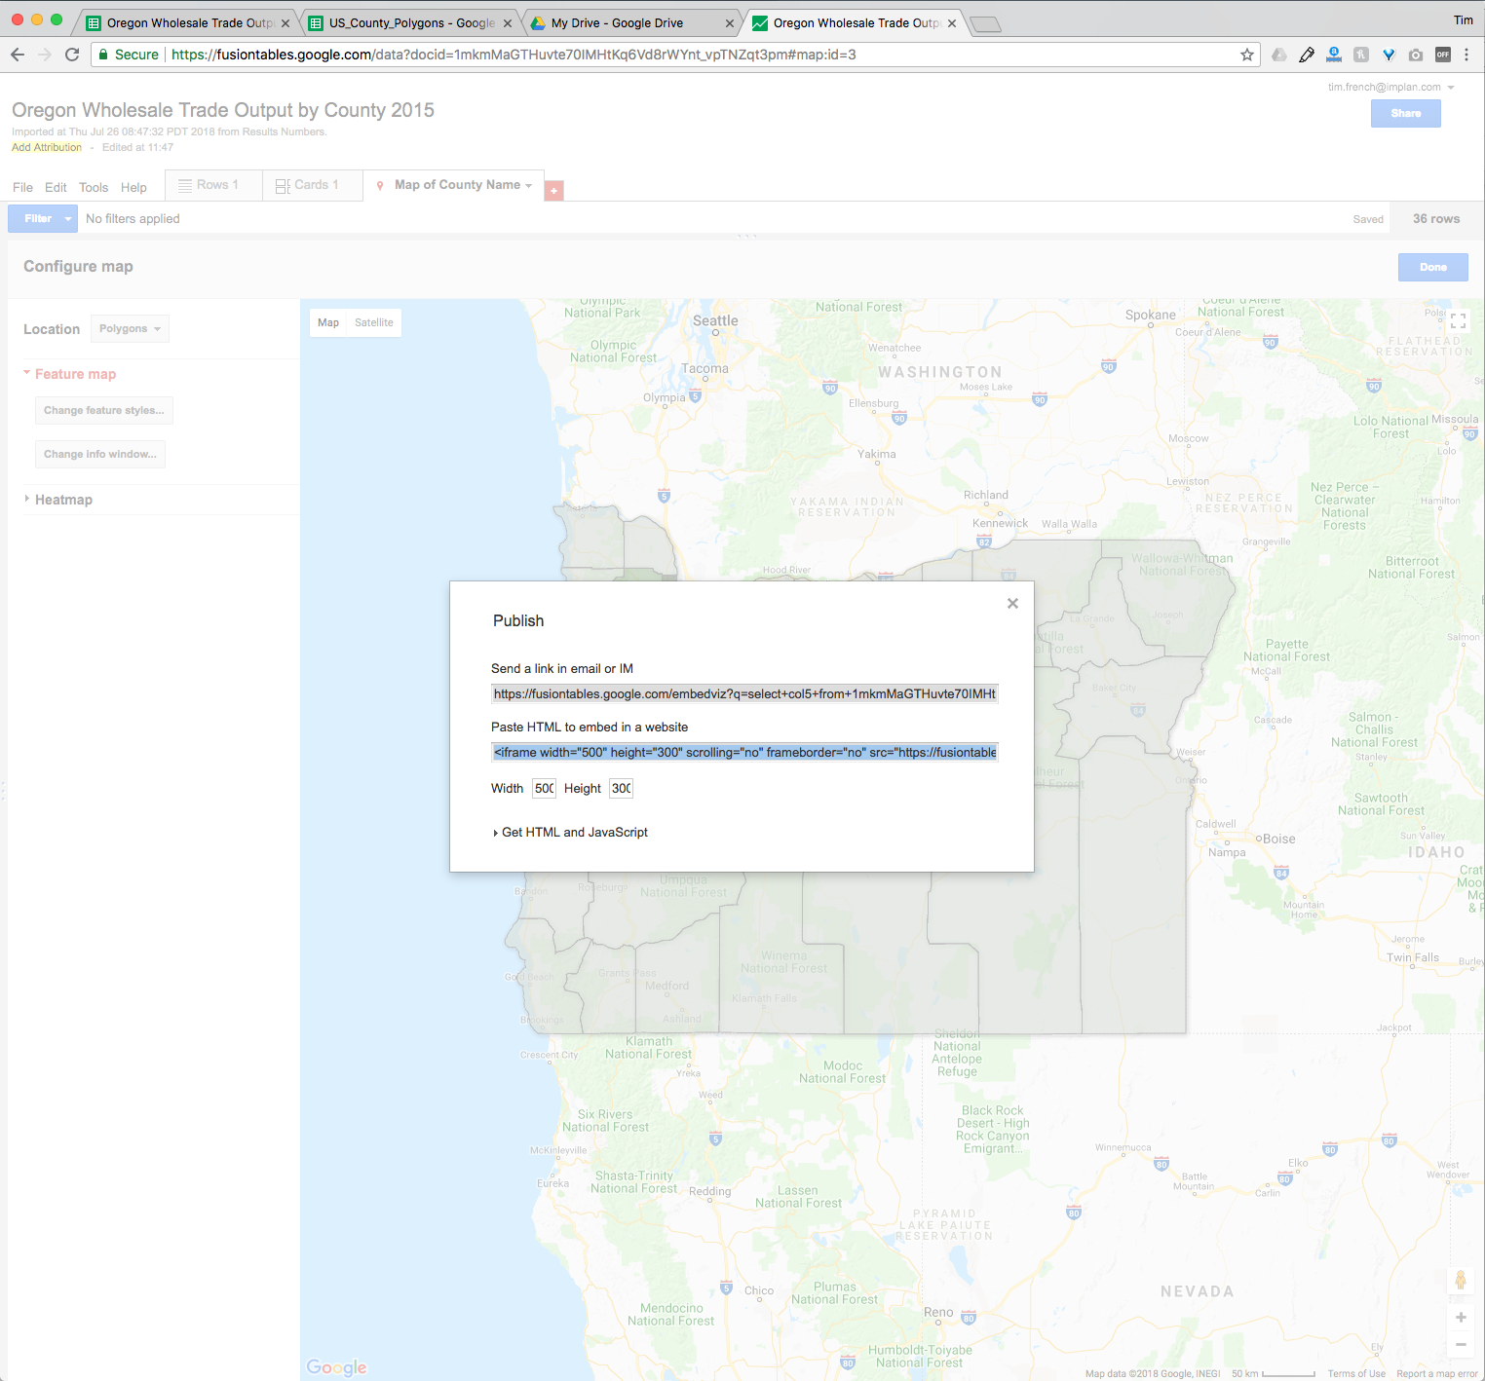1485x1381 pixels.
Task: Click the browser address bar URL
Action: [x=514, y=55]
